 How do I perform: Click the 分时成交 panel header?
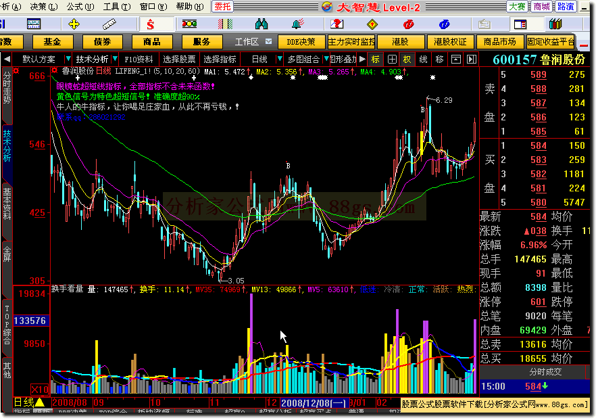pyautogui.click(x=545, y=371)
